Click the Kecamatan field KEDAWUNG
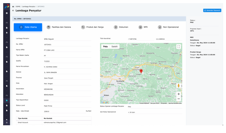 (x=68, y=89)
